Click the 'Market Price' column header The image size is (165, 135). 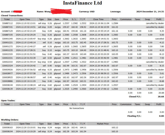103,124
